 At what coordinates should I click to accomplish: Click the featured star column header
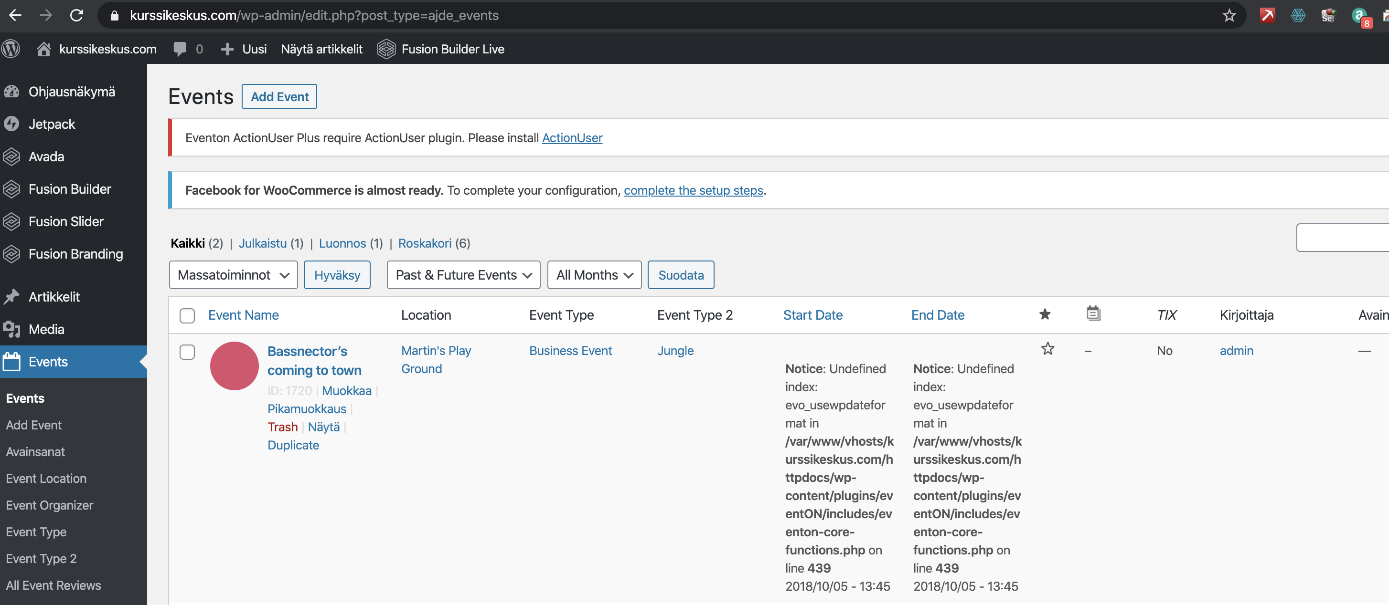click(x=1045, y=314)
